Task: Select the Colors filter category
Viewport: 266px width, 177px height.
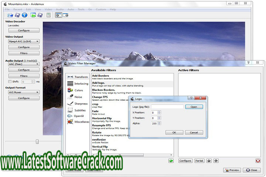Action: tap(75, 90)
